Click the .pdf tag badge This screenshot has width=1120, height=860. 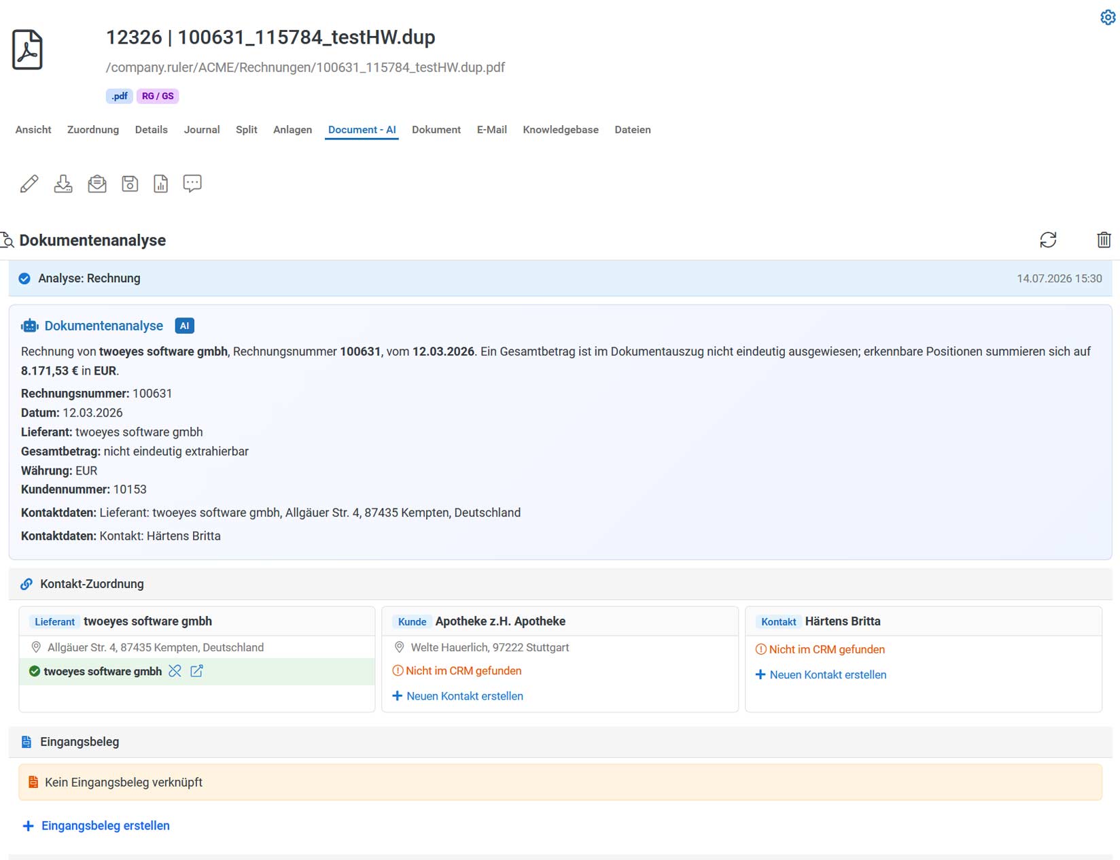(120, 96)
